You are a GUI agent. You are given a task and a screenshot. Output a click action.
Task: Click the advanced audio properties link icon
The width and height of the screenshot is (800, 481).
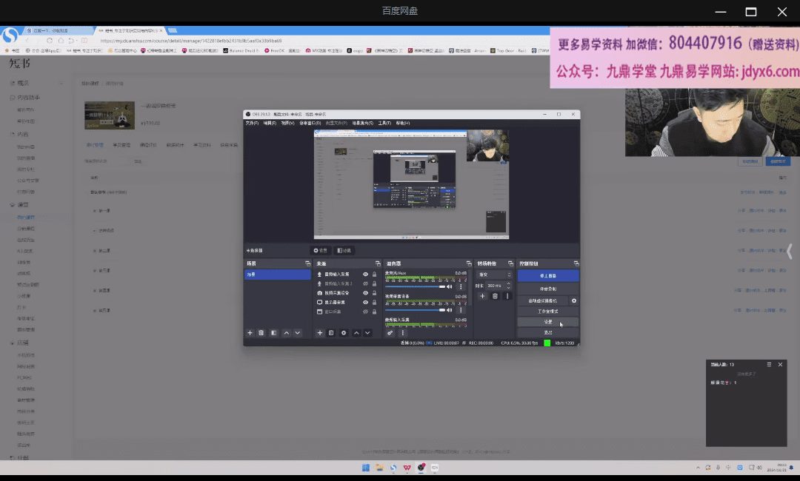click(x=390, y=333)
